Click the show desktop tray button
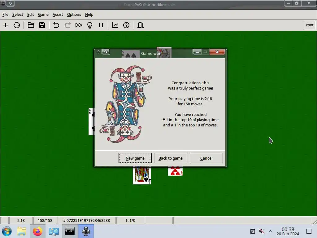The height and width of the screenshot is (238, 317). 309,231
